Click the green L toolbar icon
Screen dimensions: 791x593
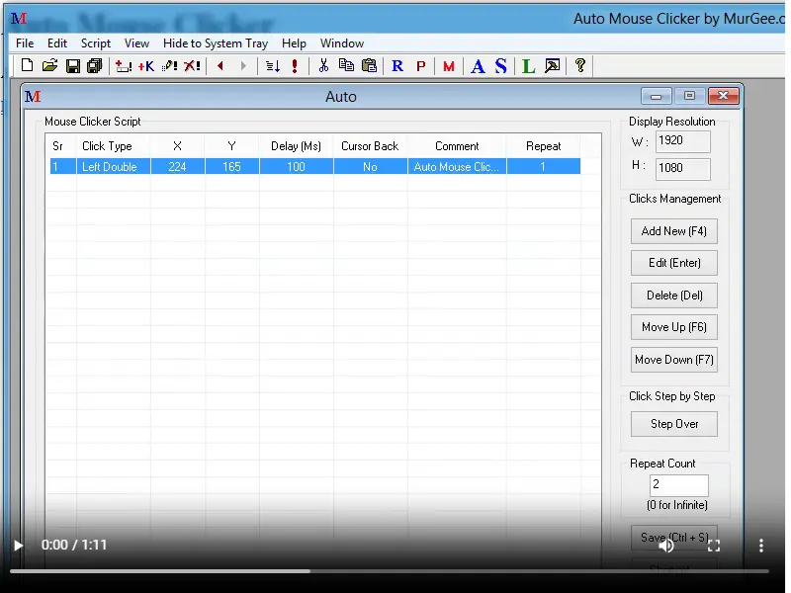528,66
